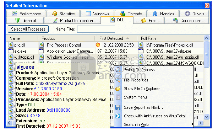Click the Application Layer Gateway product icon
The height and width of the screenshot is (133, 218).
pyautogui.click(x=41, y=51)
